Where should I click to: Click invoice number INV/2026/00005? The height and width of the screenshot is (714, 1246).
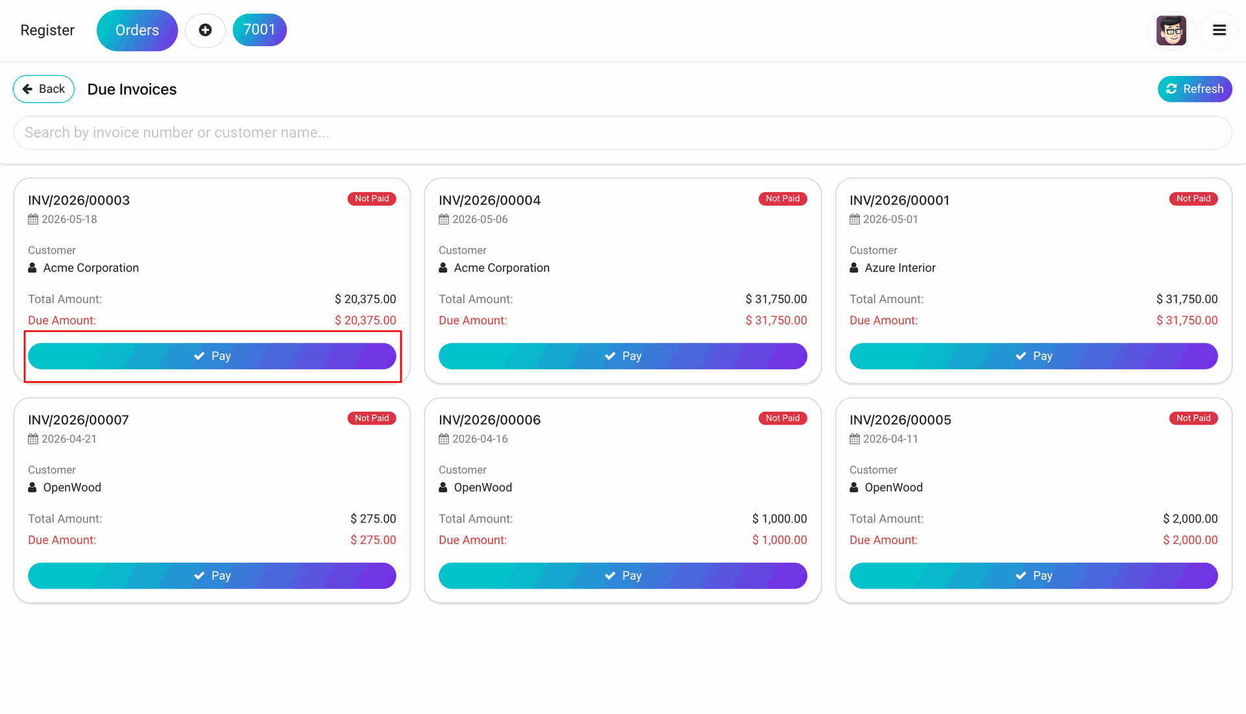pyautogui.click(x=900, y=420)
